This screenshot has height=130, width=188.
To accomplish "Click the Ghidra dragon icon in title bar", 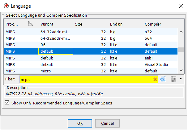I will [x=6, y=6].
